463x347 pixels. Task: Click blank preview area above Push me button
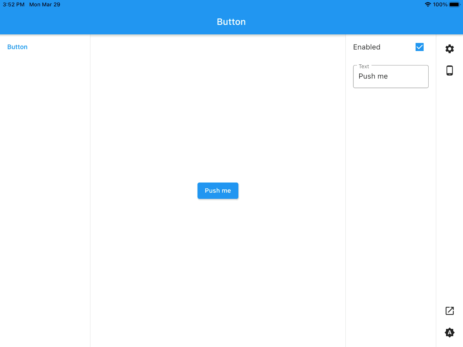tap(218, 108)
